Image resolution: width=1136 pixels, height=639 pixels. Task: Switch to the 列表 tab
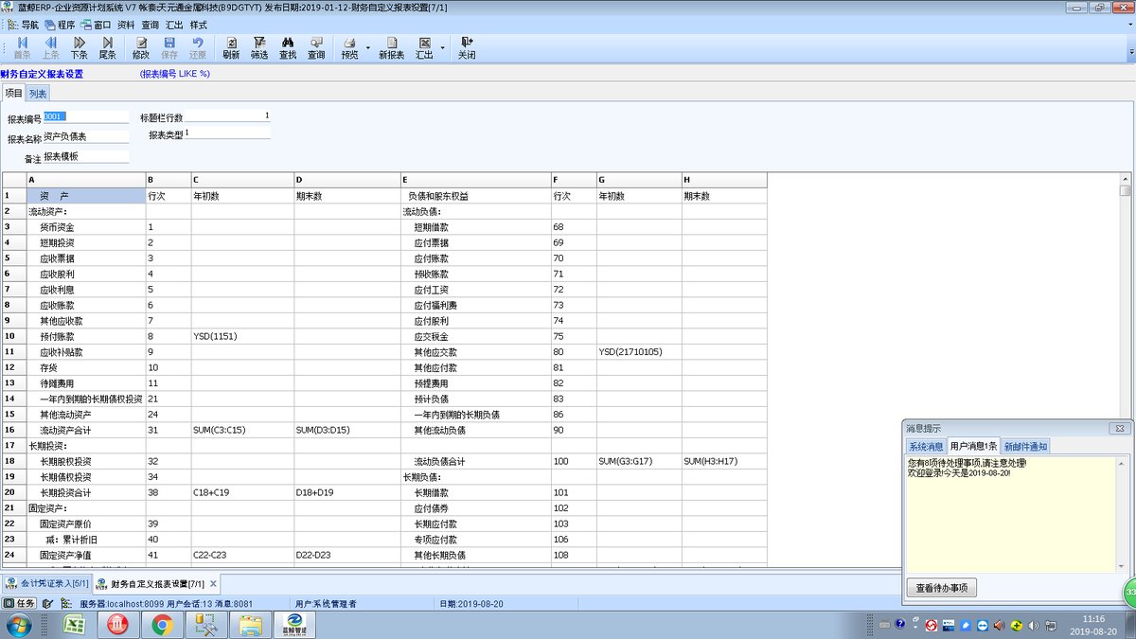point(38,94)
